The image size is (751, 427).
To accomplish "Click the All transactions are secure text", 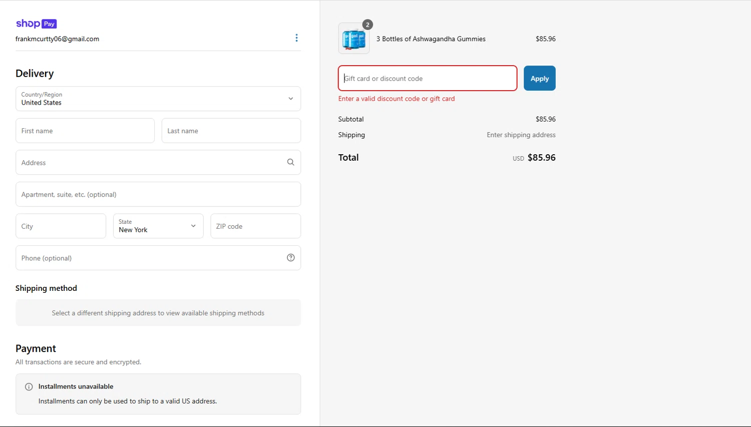I will (x=79, y=362).
